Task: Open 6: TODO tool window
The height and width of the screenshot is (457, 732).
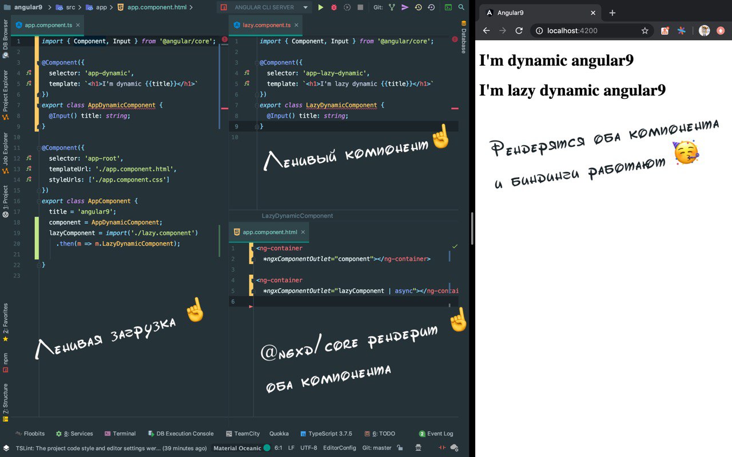Action: [x=379, y=434]
